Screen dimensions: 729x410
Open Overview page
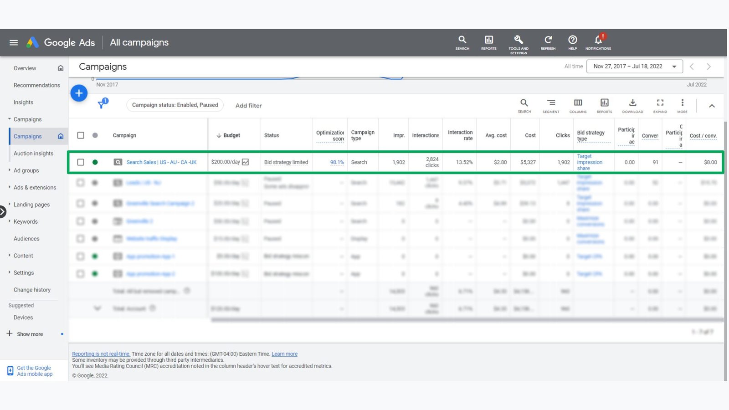[25, 68]
